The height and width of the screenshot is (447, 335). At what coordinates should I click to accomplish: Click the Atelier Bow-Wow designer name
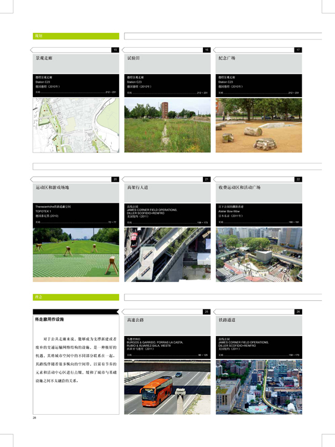[229, 212]
